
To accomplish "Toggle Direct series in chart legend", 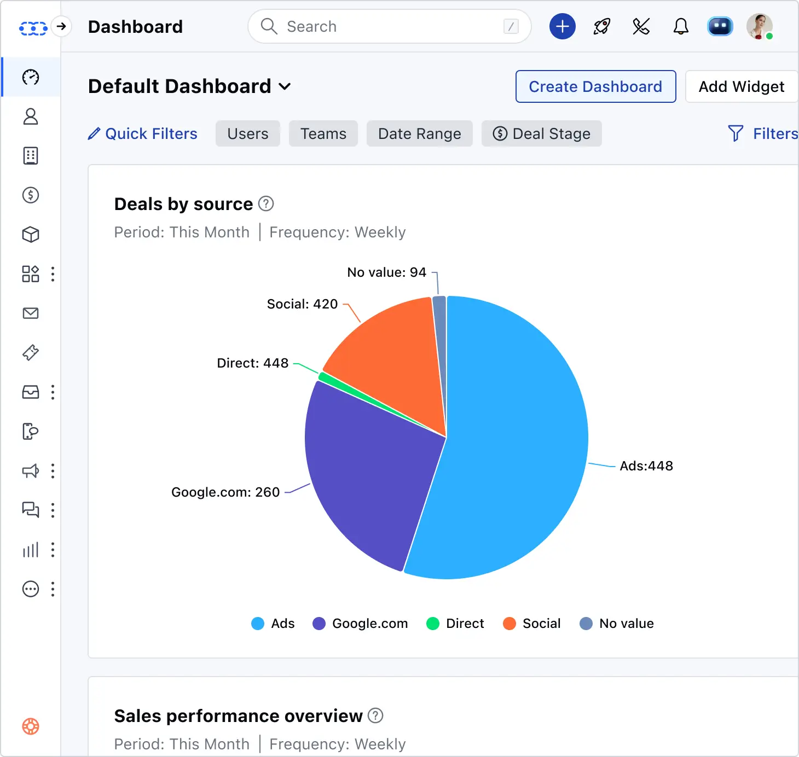I will [455, 624].
